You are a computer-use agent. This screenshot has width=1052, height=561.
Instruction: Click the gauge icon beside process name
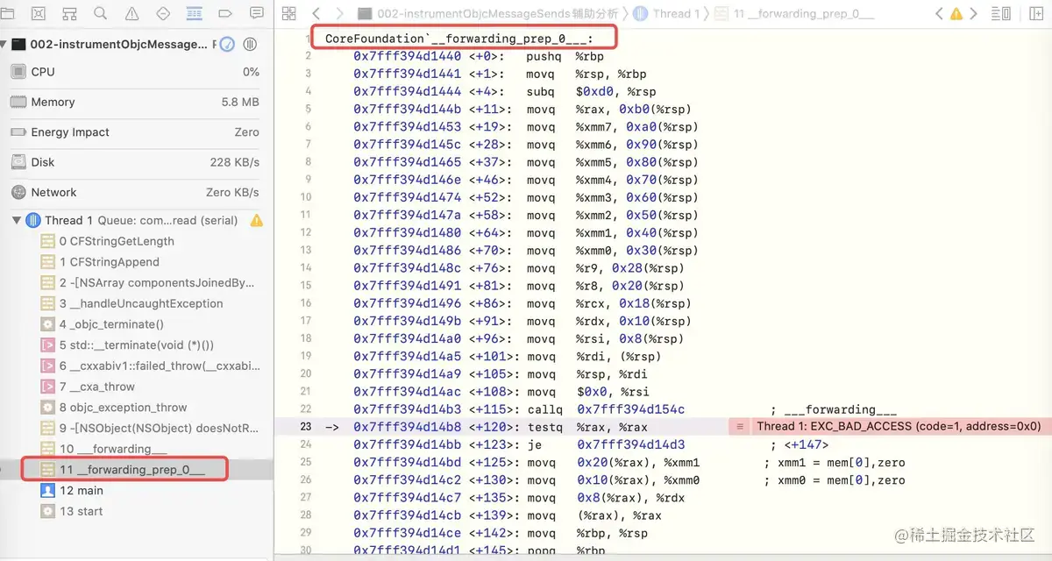coord(227,45)
